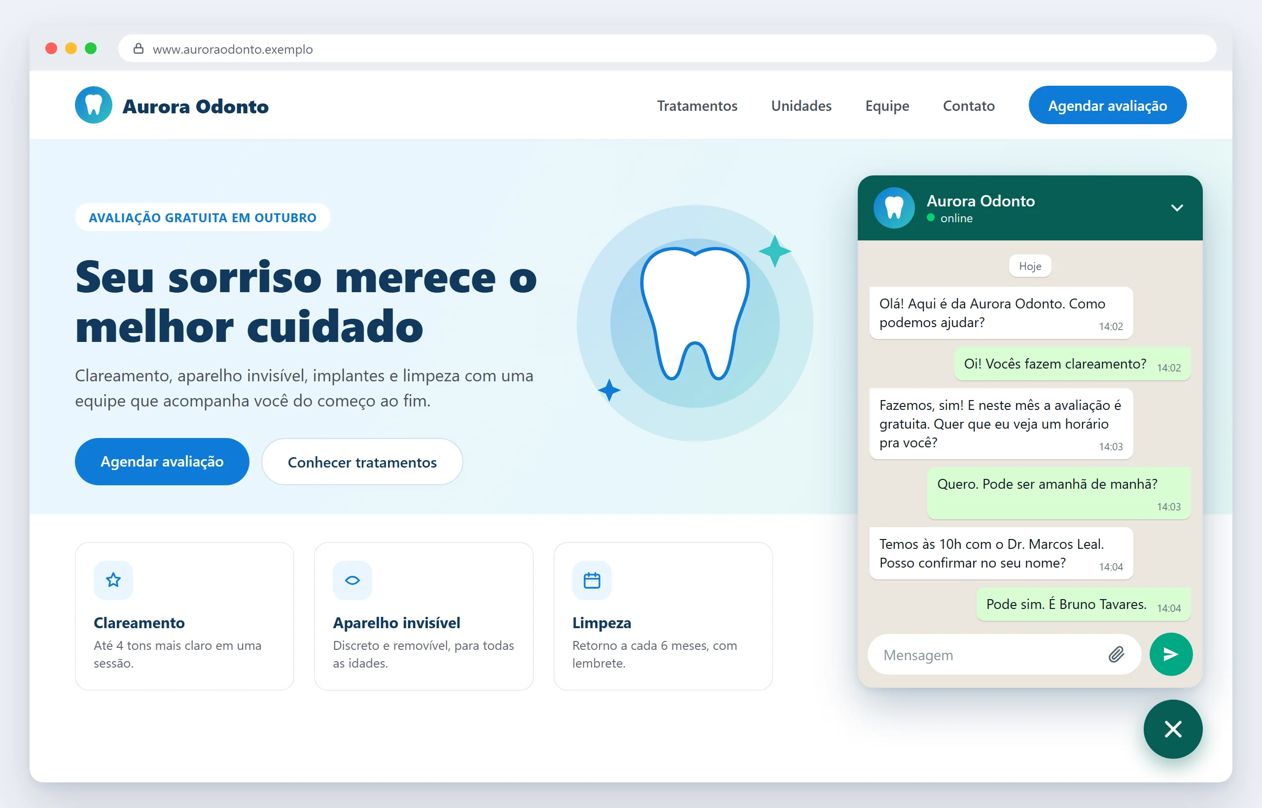Viewport: 1262px width, 808px height.
Task: Click Agendar avaliação button in hero section
Action: click(x=162, y=461)
